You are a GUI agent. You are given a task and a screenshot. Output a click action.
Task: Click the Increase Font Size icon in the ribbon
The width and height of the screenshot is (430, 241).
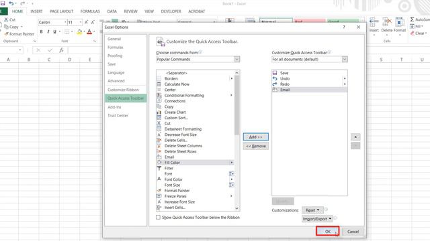tap(87, 22)
